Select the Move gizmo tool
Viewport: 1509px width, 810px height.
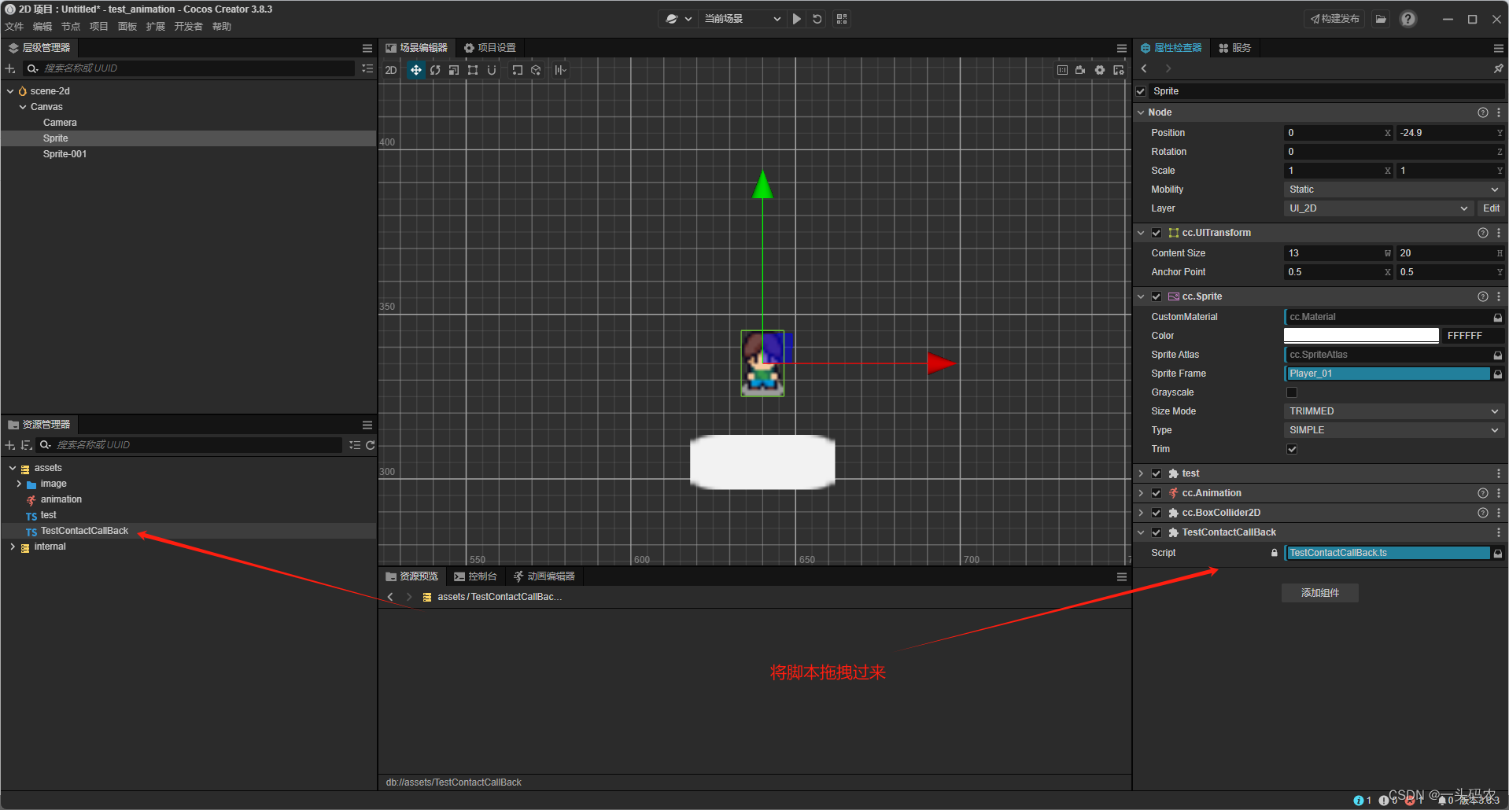tap(415, 70)
